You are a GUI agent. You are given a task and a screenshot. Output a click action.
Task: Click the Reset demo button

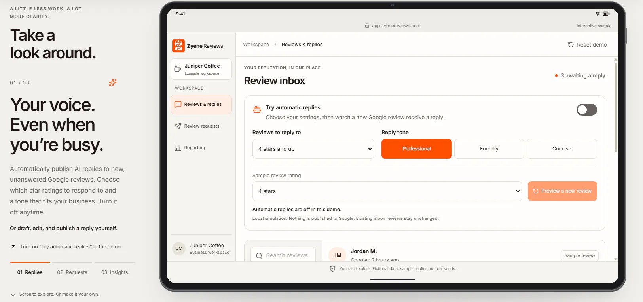pos(587,45)
